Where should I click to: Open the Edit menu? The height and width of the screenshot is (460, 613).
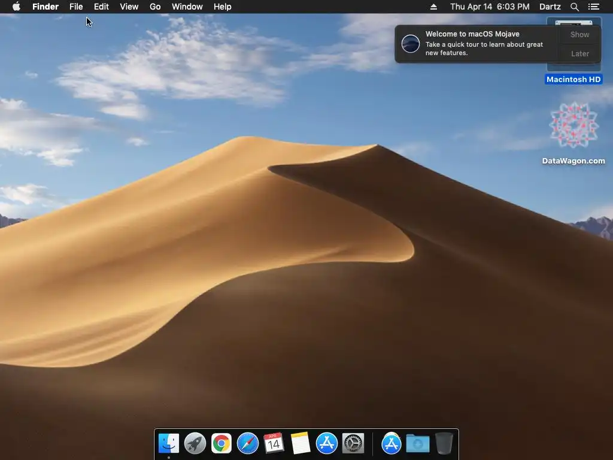[x=101, y=7]
